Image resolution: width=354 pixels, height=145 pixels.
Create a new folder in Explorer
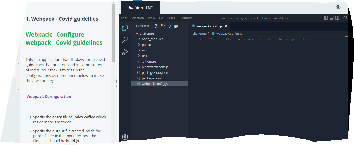[x=163, y=26]
